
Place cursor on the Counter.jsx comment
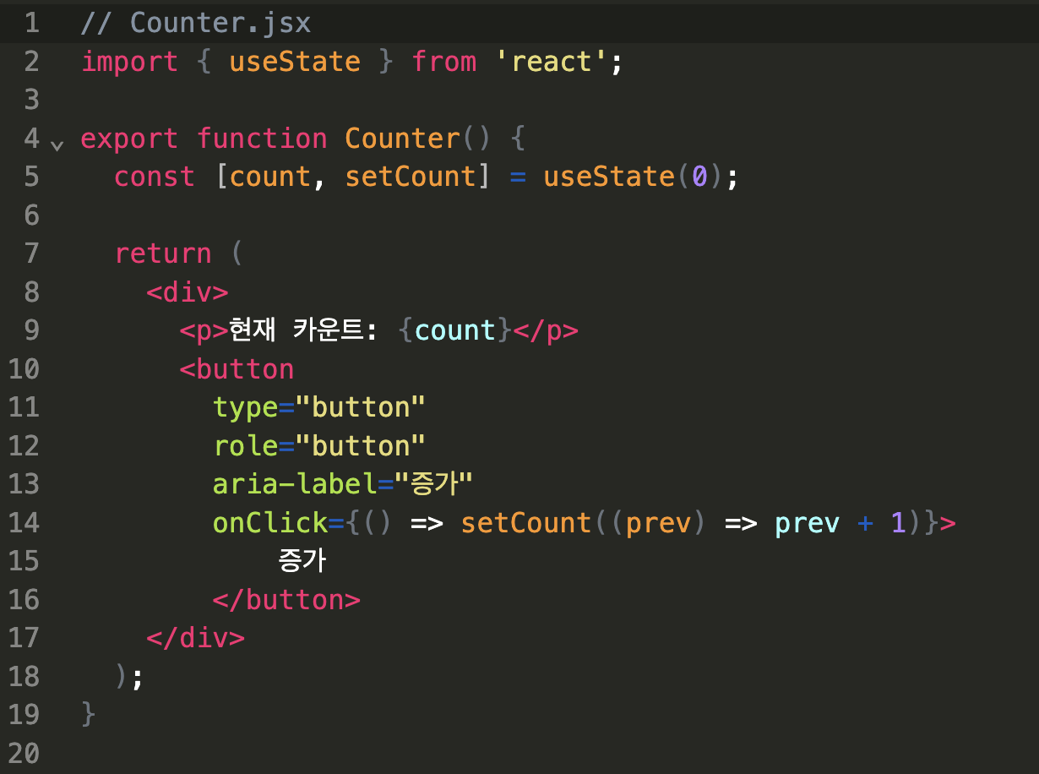click(x=196, y=23)
